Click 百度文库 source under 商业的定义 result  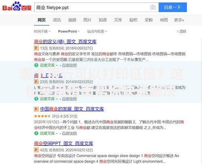point(47,65)
